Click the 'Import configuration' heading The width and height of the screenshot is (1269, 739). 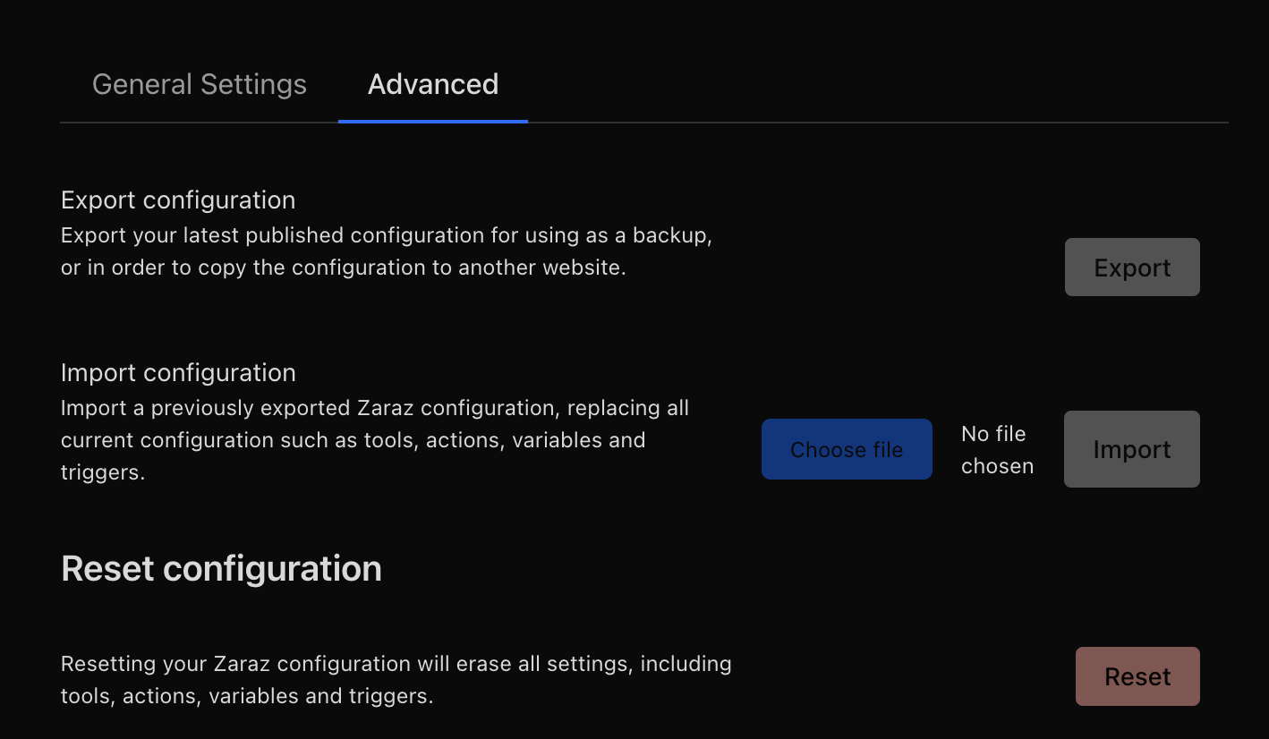178,372
